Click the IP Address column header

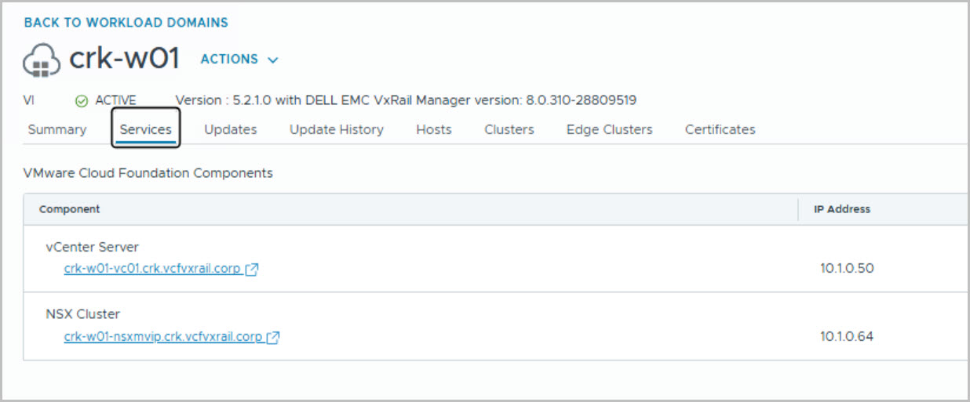[x=842, y=209]
